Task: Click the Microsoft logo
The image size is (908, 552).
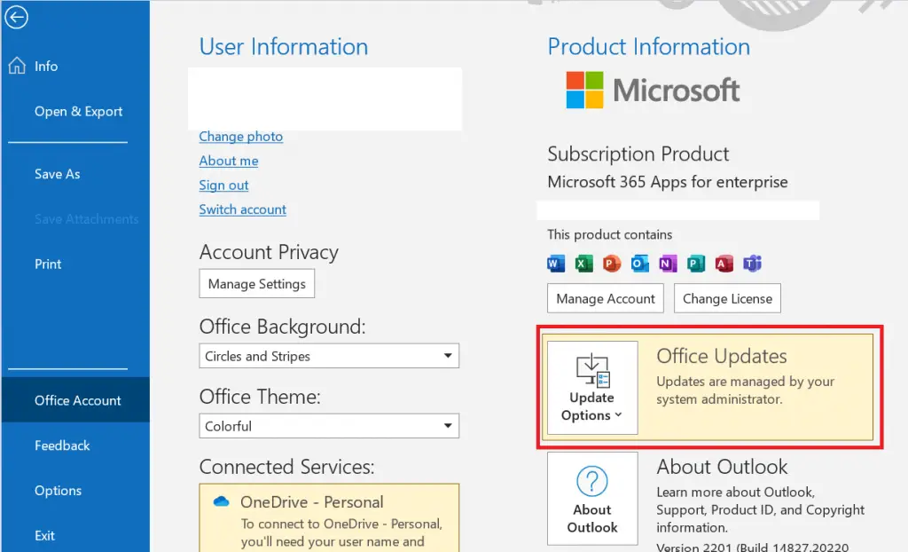Action: tap(653, 90)
